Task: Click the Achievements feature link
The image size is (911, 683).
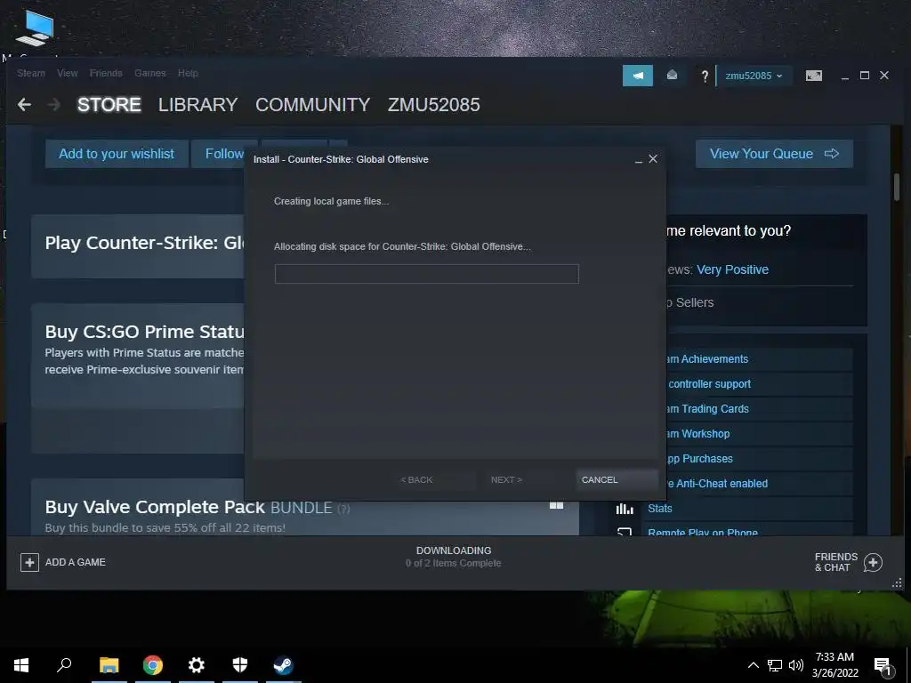Action: tap(706, 359)
